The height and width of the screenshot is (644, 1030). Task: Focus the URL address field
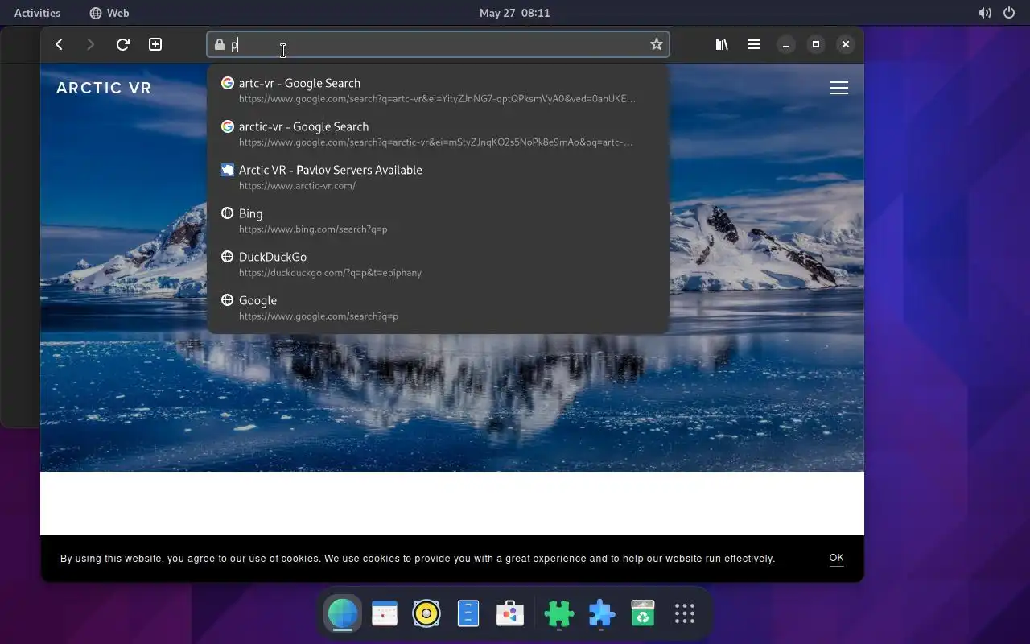438,45
